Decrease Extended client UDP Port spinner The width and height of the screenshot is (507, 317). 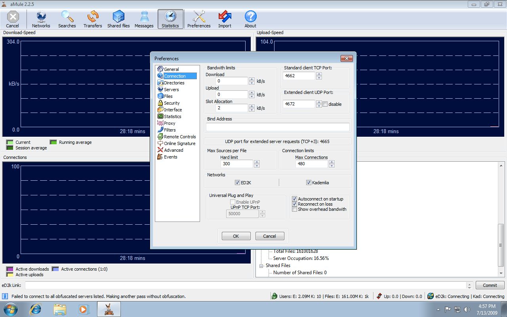point(319,106)
